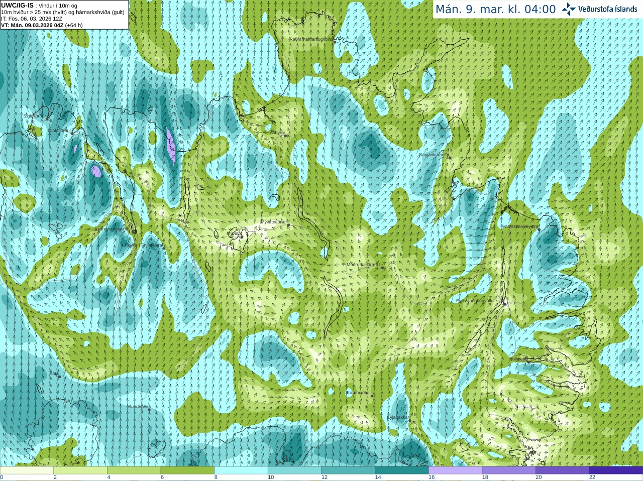The height and width of the screenshot is (481, 643).
Task: Click the Veðurstofa Íslands logo icon
Action: tap(569, 9)
